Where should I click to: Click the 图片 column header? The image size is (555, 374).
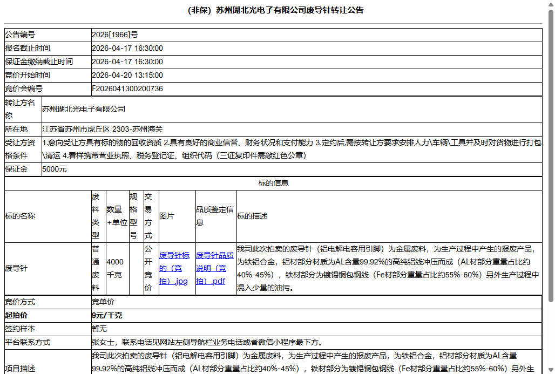[177, 216]
